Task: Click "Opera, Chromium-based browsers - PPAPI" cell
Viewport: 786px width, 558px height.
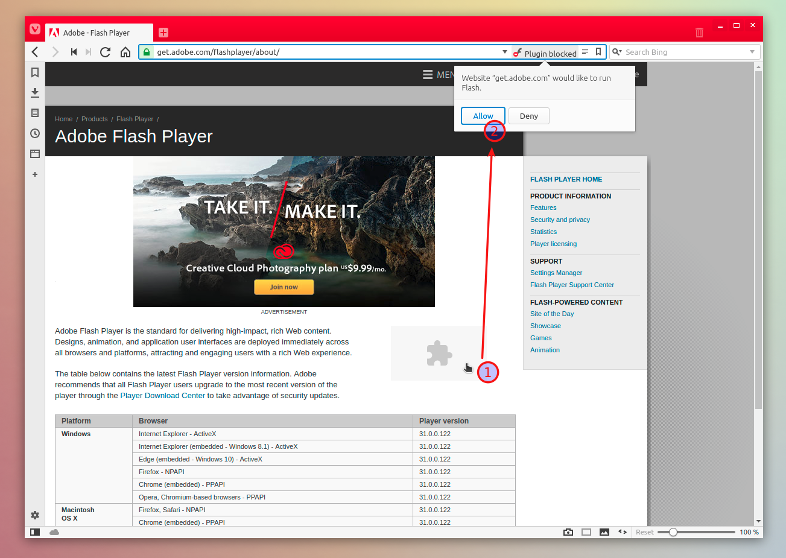Action: pyautogui.click(x=273, y=497)
